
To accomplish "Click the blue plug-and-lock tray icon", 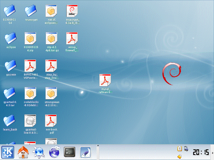I will (x=186, y=149).
